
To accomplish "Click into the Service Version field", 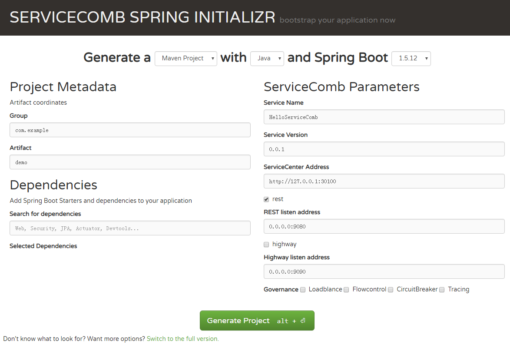I will [384, 149].
